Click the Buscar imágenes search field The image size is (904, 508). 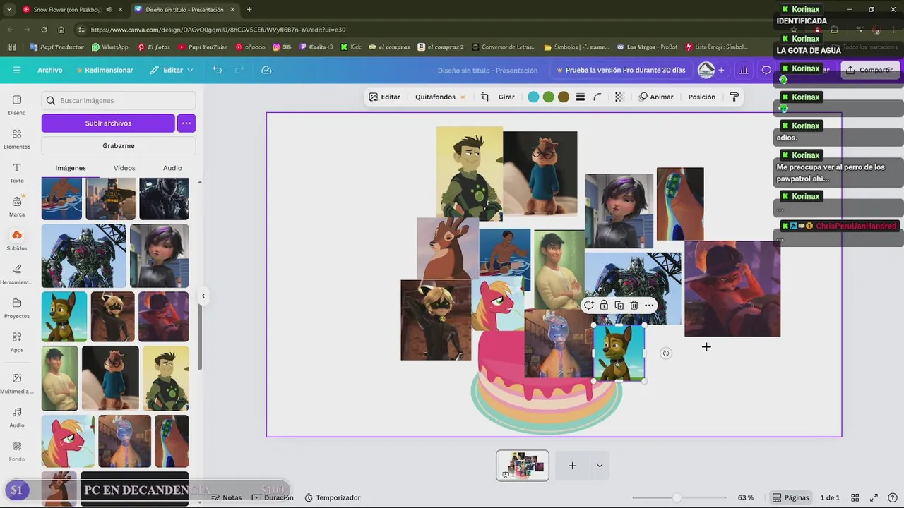(x=119, y=100)
